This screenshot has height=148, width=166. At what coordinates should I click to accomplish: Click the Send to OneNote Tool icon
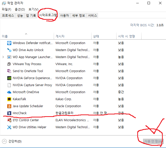click(x=9, y=71)
